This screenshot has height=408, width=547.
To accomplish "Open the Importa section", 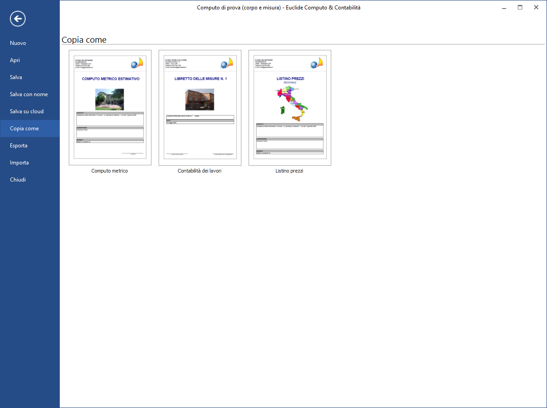I will (x=19, y=163).
